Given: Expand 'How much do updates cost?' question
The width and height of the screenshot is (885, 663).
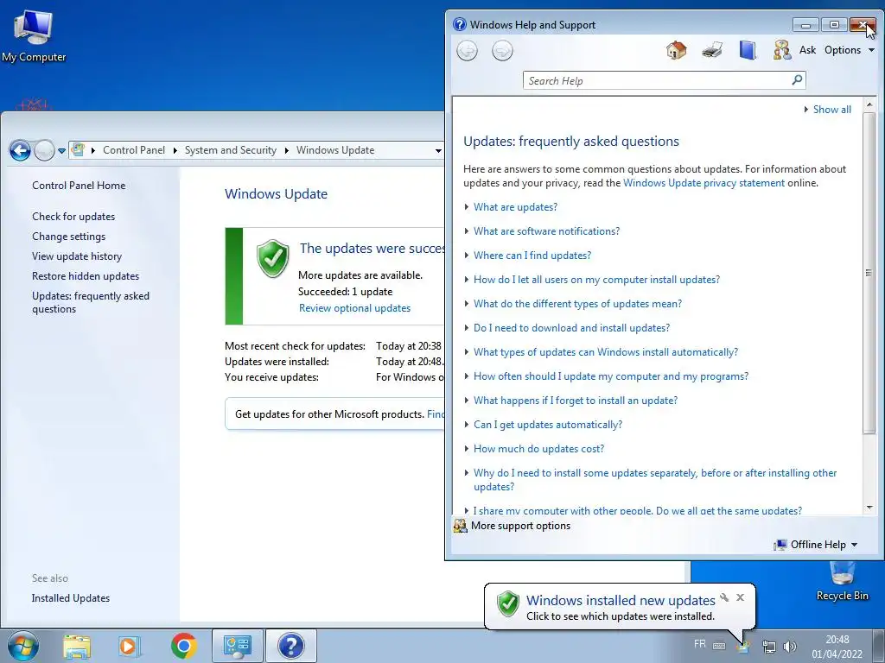Looking at the screenshot, I should click(x=538, y=449).
